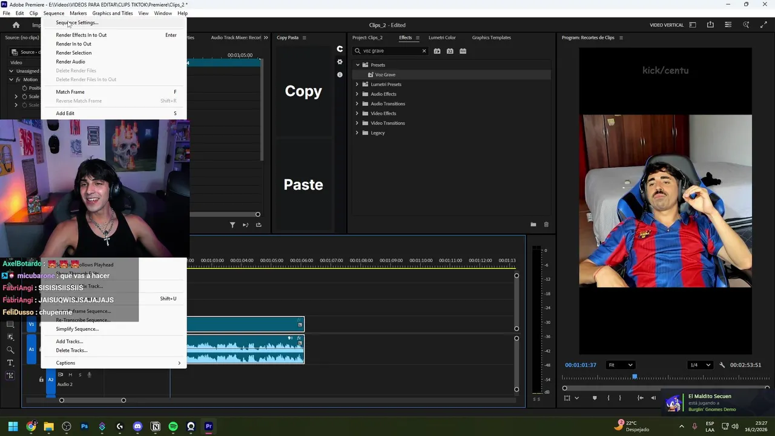The image size is (775, 436).
Task: Switch to the Graphics Templates tab
Action: point(491,38)
